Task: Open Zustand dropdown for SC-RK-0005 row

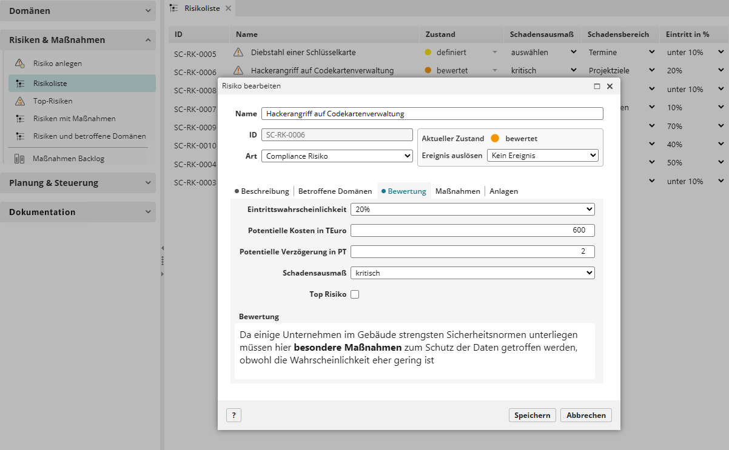Action: pos(495,53)
